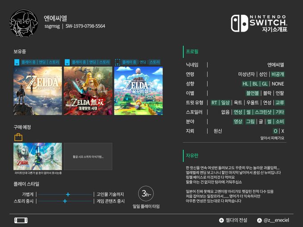
Task: Toggle 연성 in the 트윗 유형 row
Action: [x=267, y=103]
